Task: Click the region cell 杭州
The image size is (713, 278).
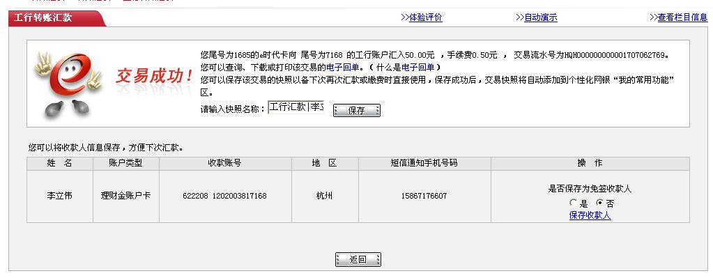Action: (x=325, y=196)
